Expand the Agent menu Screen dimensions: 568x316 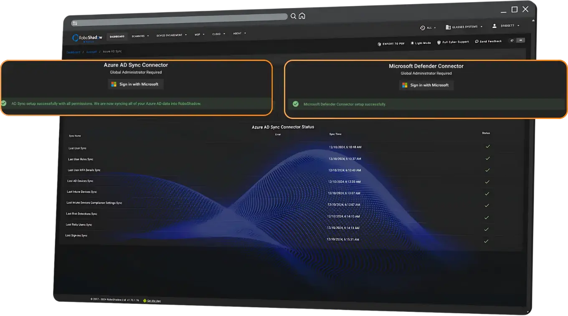[240, 33]
